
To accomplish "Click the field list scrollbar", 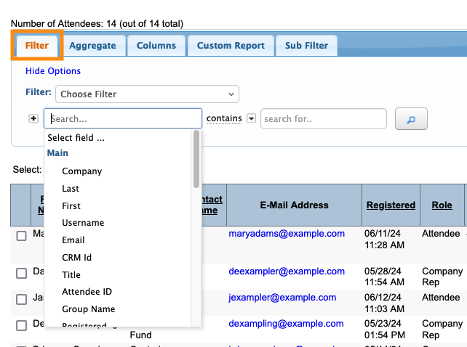I will [196, 160].
